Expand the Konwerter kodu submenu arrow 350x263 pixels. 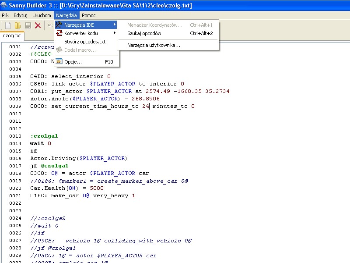(x=115, y=33)
